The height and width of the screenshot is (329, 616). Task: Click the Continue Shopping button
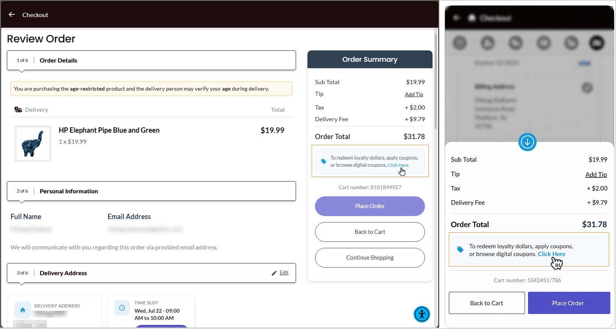pyautogui.click(x=370, y=258)
